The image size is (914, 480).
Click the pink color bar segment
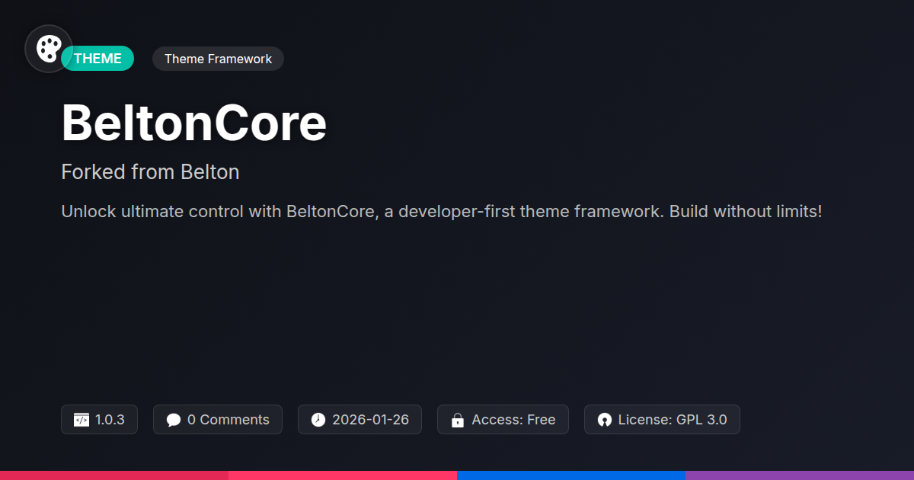tap(343, 475)
